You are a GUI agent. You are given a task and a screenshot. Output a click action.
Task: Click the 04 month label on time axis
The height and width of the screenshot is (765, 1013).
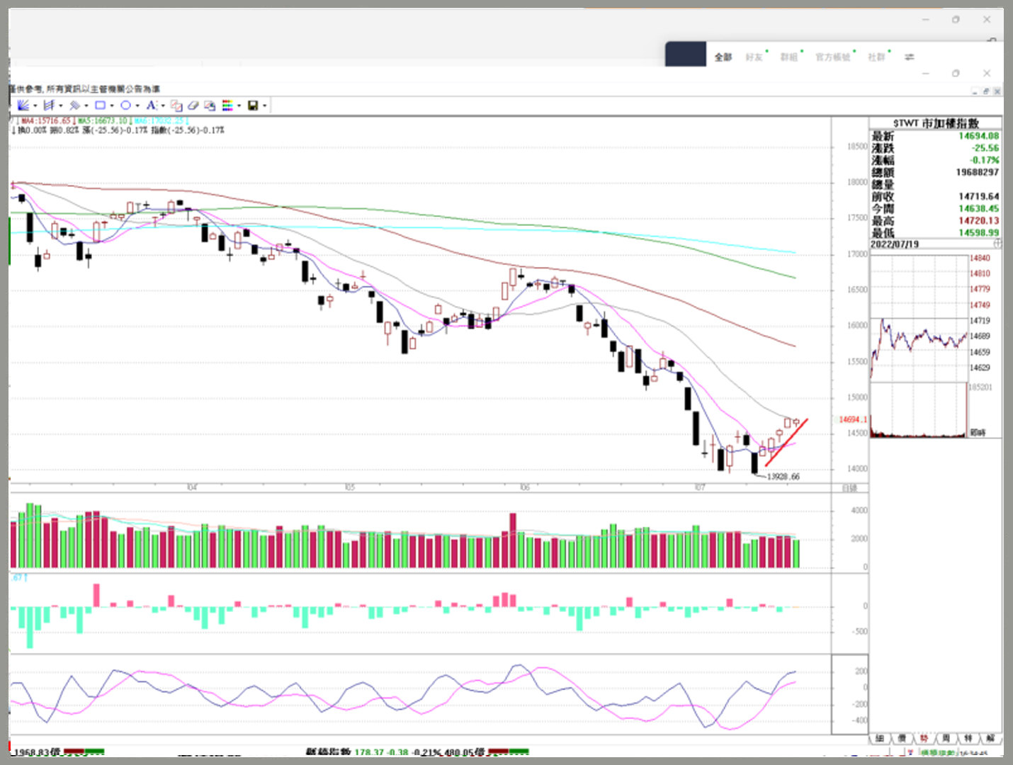click(192, 487)
